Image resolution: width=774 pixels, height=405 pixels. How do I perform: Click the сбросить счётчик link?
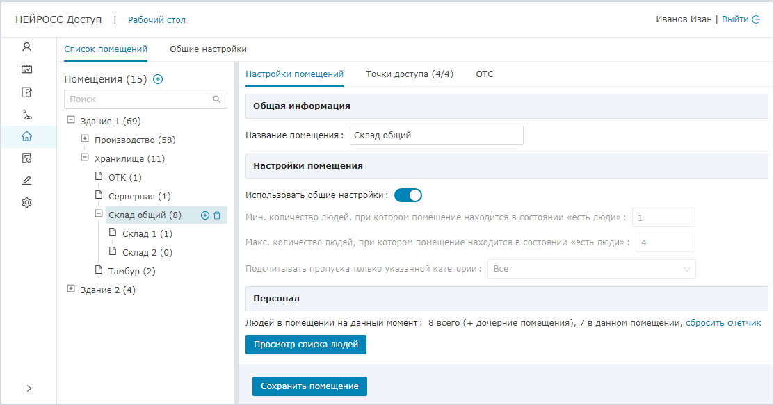(x=723, y=323)
